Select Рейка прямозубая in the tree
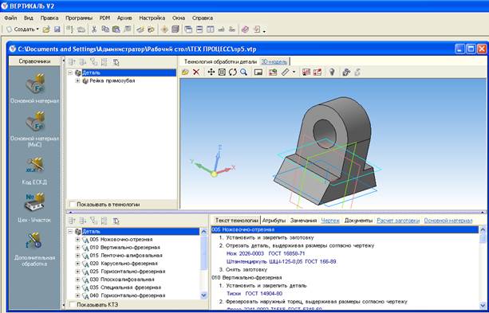Viewport: 489px width, 313px height. point(112,81)
